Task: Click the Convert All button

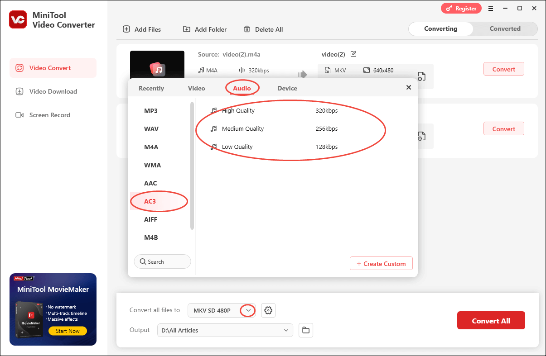Action: pyautogui.click(x=491, y=321)
